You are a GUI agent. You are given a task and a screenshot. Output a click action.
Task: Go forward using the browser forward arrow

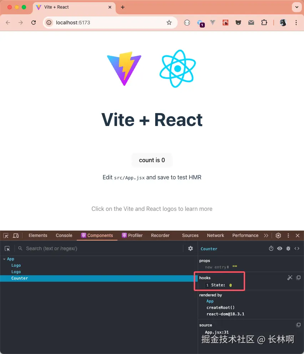click(21, 23)
